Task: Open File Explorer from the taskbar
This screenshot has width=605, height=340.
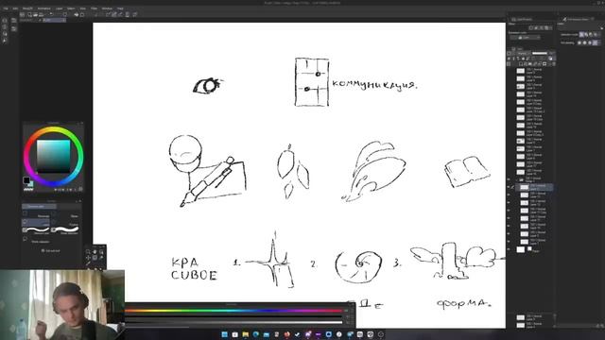Action: [246, 334]
